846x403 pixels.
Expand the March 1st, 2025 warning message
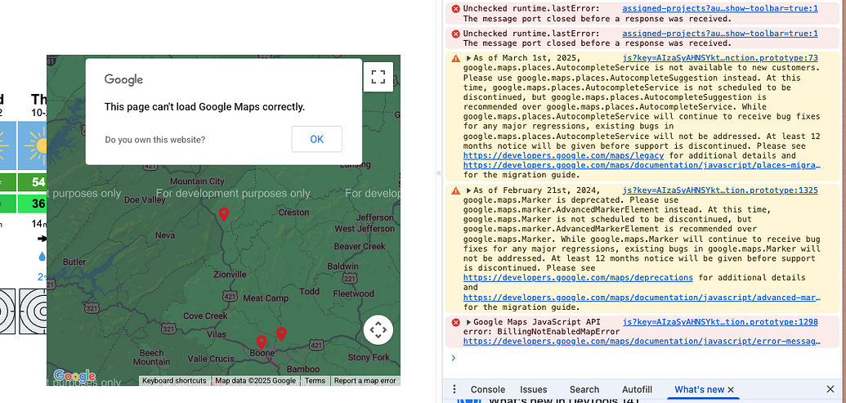pyautogui.click(x=469, y=58)
